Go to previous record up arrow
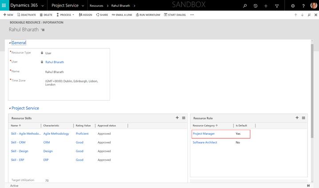Screen dimensions: 319x188 (295, 15)
